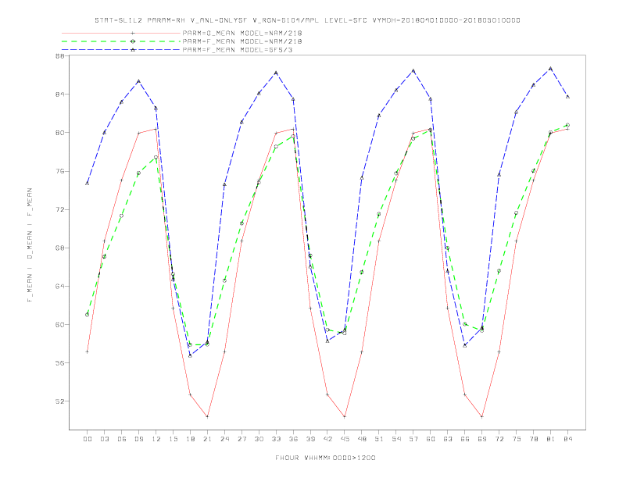Click x-axis tick label 24
The image size is (619, 478).
(224, 439)
